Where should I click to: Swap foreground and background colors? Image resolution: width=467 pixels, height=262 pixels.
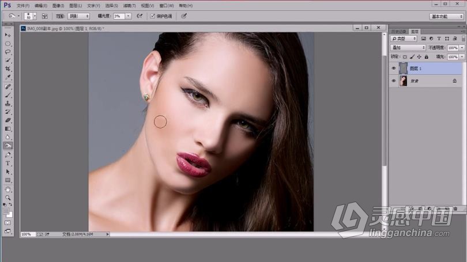(10, 204)
